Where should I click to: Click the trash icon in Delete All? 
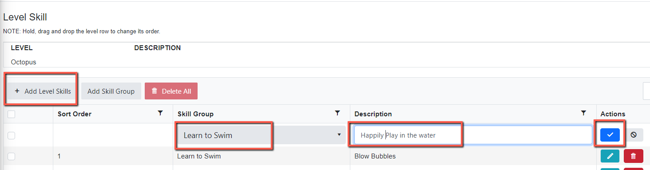tap(155, 91)
